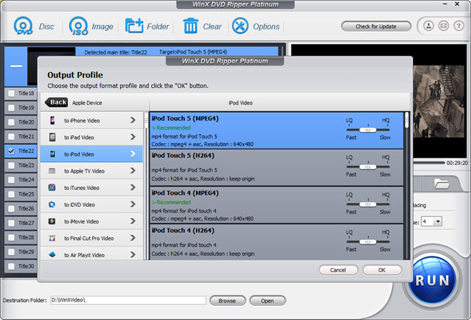Expand the to iTunes Video arrow

[133, 188]
